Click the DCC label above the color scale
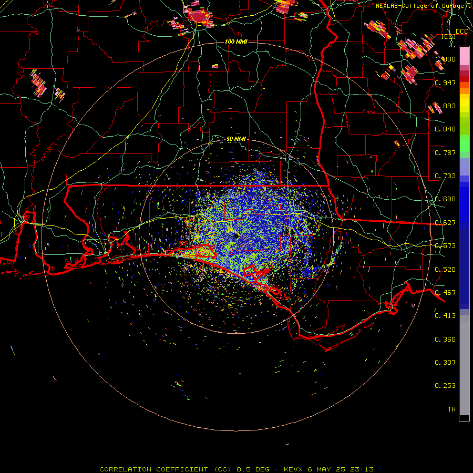Screen dimensions: 473x473 pos(461,32)
